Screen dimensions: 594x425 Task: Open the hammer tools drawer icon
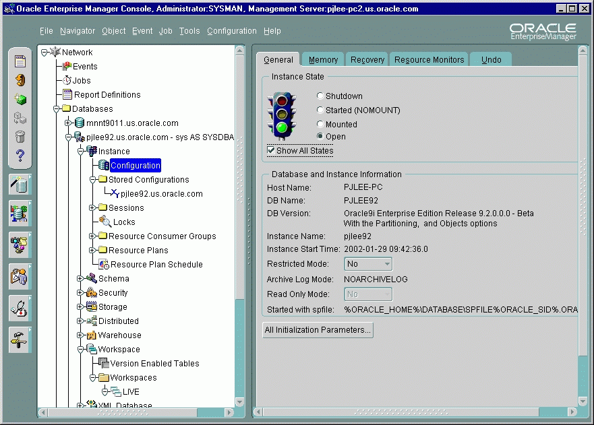[20, 339]
